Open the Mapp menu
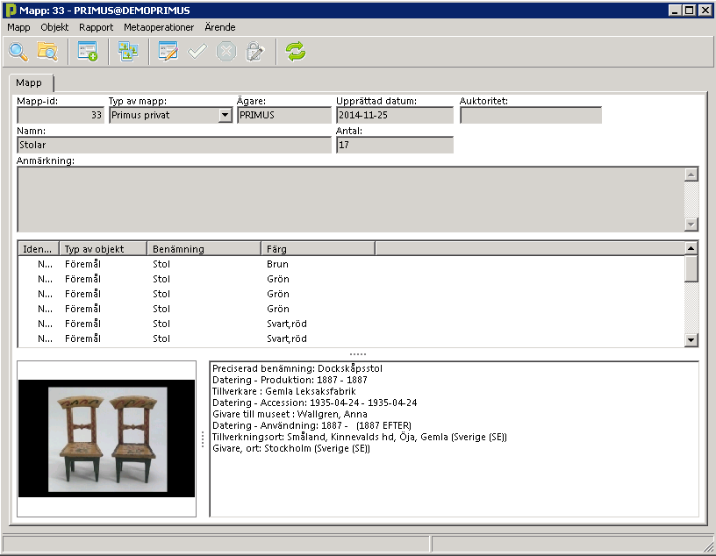 pos(18,27)
